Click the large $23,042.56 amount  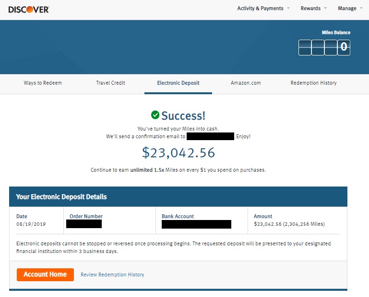click(x=179, y=153)
